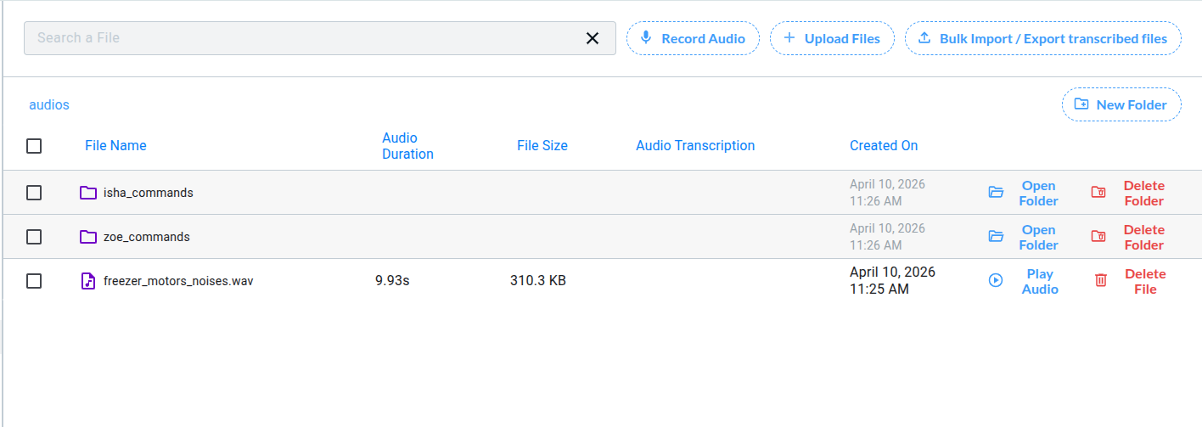1202x427 pixels.
Task: Toggle the select-all checkbox in header
Action: click(x=34, y=146)
